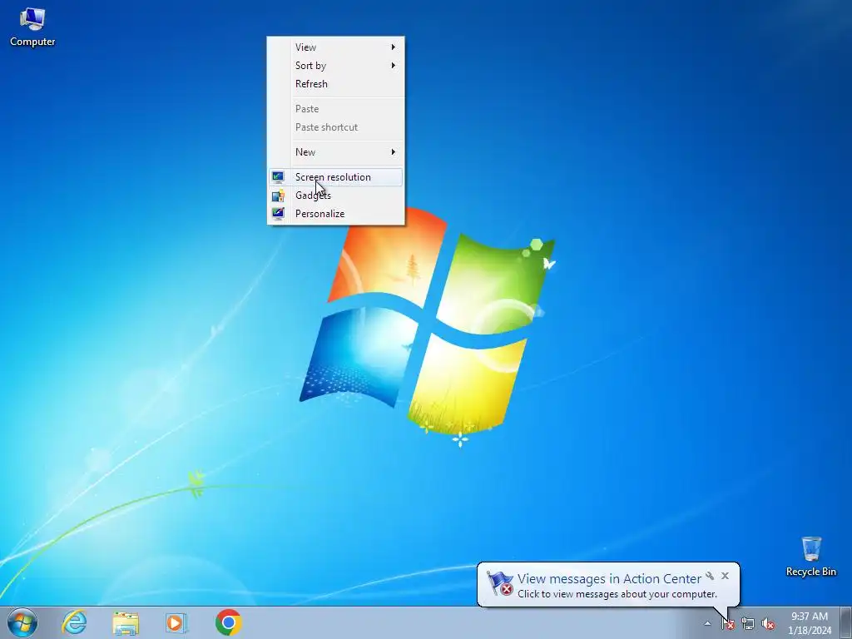Select the Recycle Bin desktop icon

[x=810, y=557]
